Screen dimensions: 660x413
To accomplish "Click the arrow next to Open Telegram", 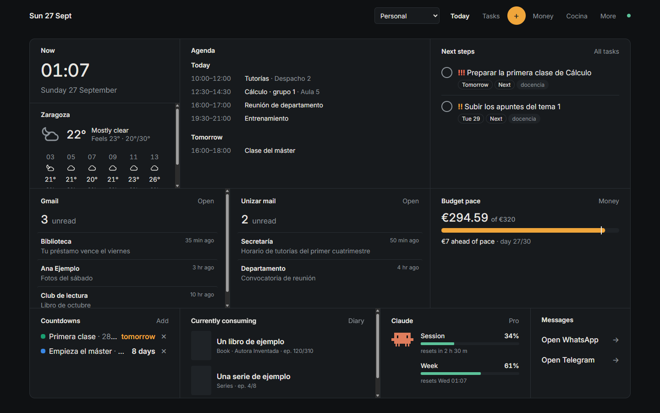I will pyautogui.click(x=616, y=360).
